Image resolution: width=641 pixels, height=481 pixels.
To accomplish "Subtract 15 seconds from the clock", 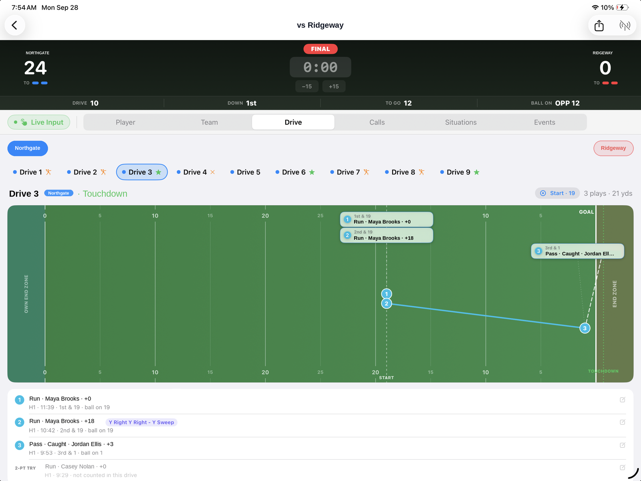I will pos(307,86).
